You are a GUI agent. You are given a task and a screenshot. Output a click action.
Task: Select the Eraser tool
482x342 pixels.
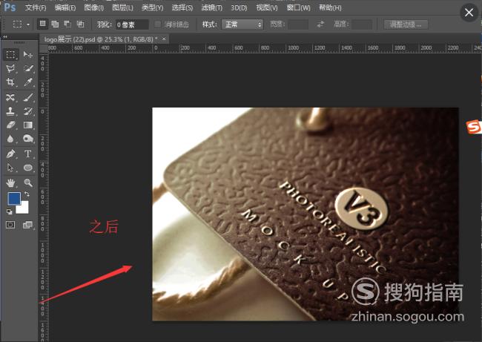click(10, 125)
